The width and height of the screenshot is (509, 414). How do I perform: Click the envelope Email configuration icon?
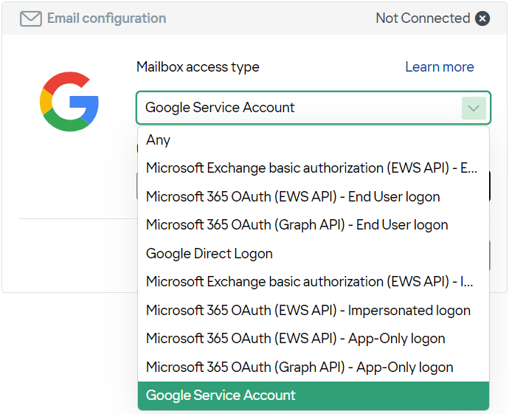tap(31, 18)
